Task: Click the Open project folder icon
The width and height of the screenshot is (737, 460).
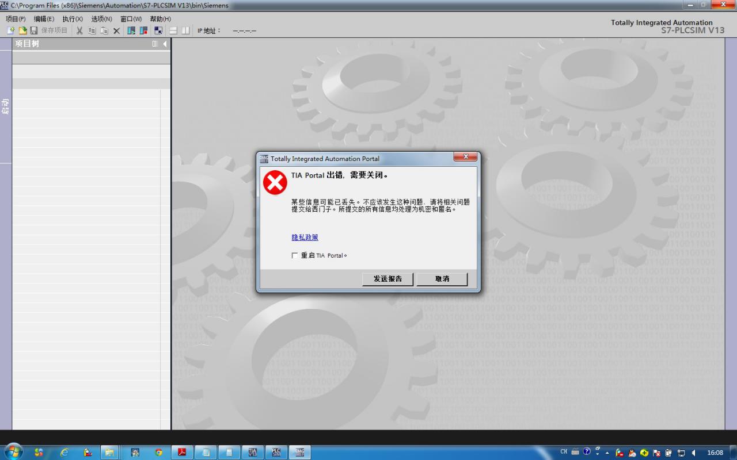Action: click(x=22, y=30)
